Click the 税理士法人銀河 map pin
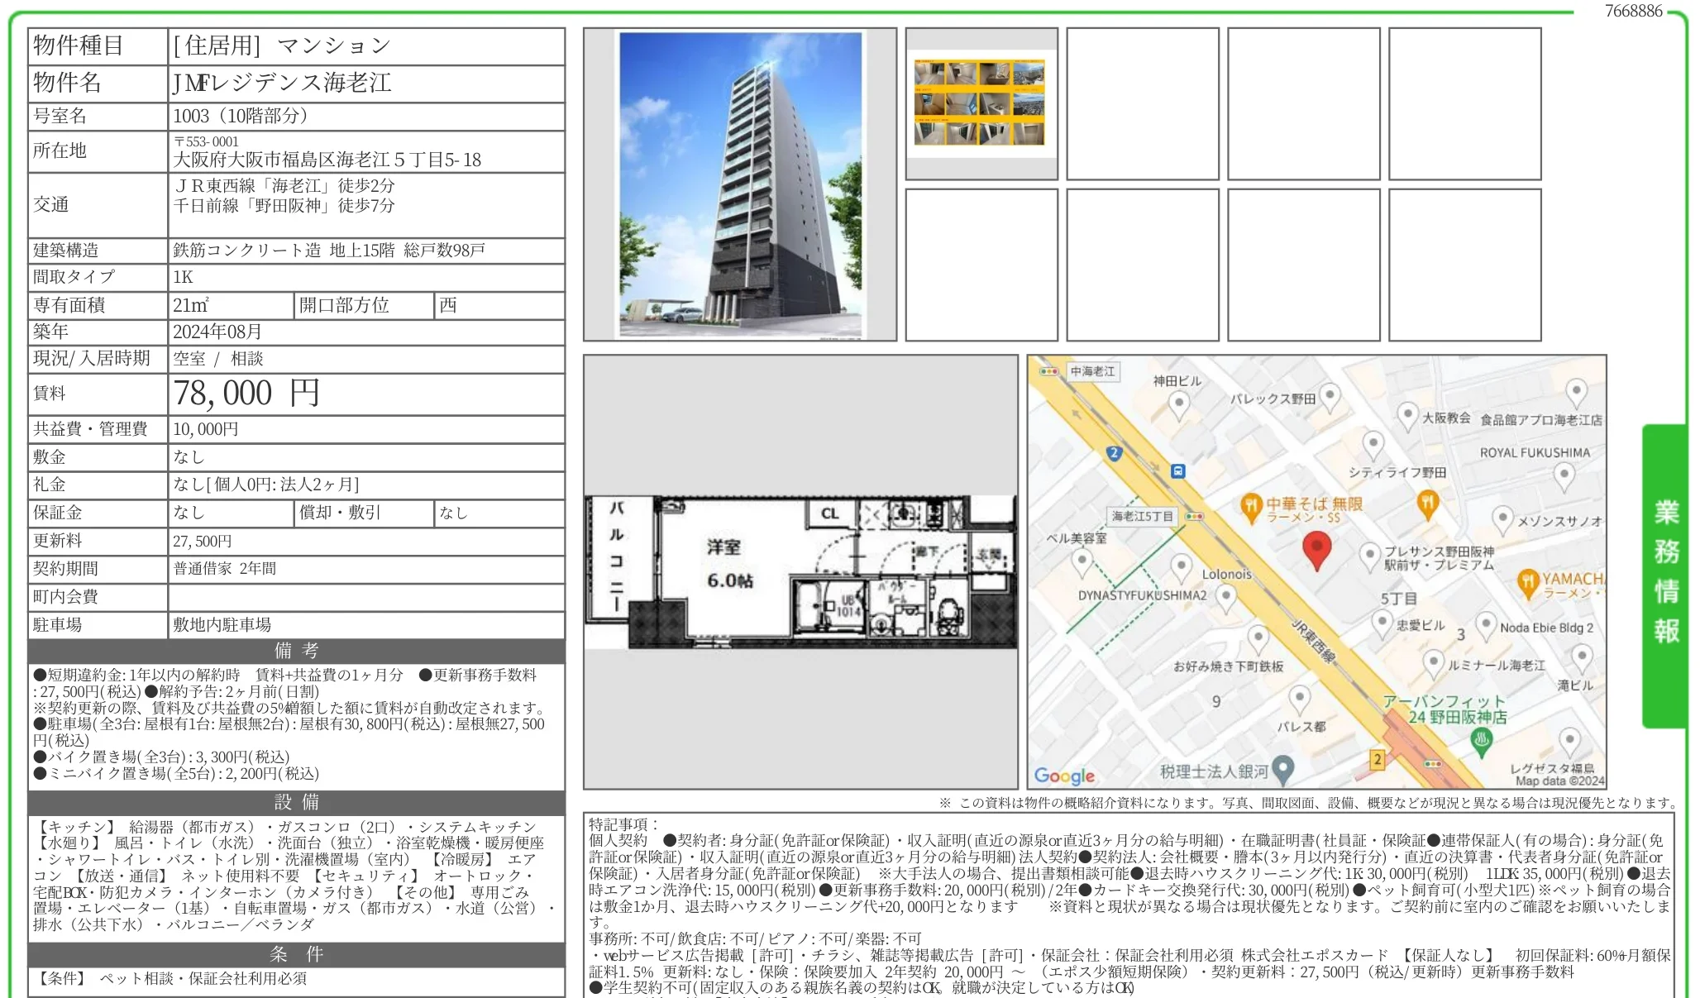This screenshot has height=998, width=1700. [1282, 769]
